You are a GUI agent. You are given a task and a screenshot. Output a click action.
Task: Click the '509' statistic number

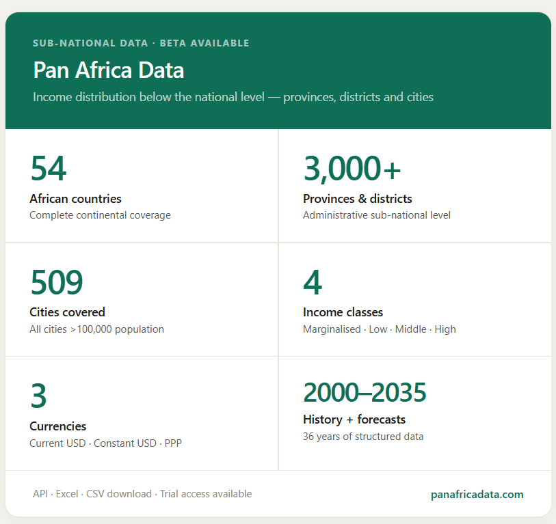pyautogui.click(x=57, y=282)
